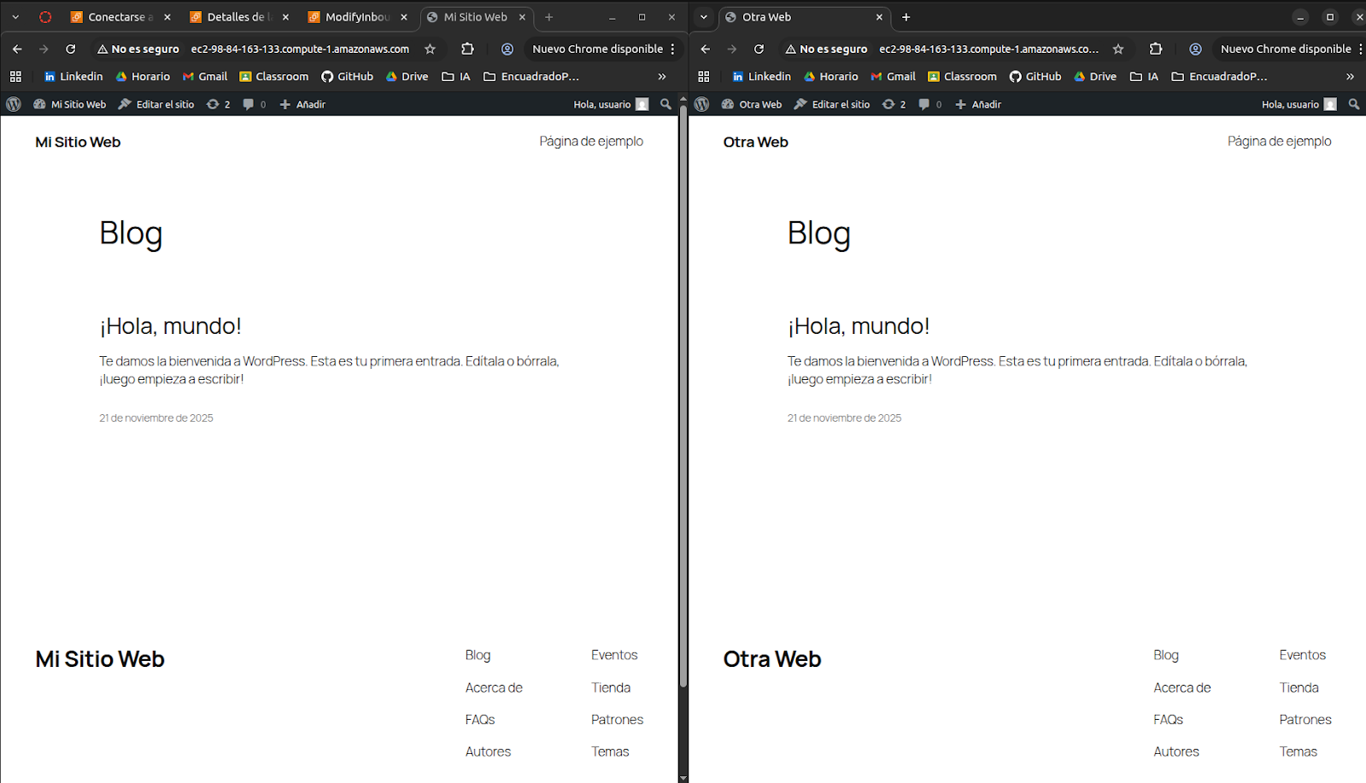
Task: Show hidden bookmarks with the left window's chevron
Action: click(x=661, y=77)
